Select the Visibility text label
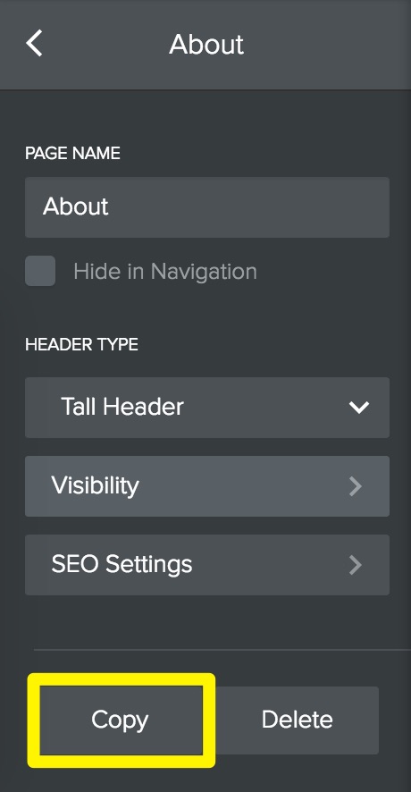Image resolution: width=411 pixels, height=792 pixels. pos(95,486)
